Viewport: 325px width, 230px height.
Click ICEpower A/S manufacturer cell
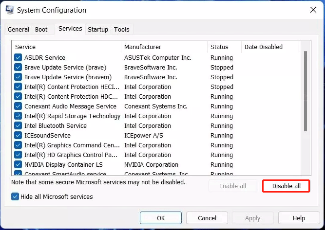pyautogui.click(x=144, y=135)
